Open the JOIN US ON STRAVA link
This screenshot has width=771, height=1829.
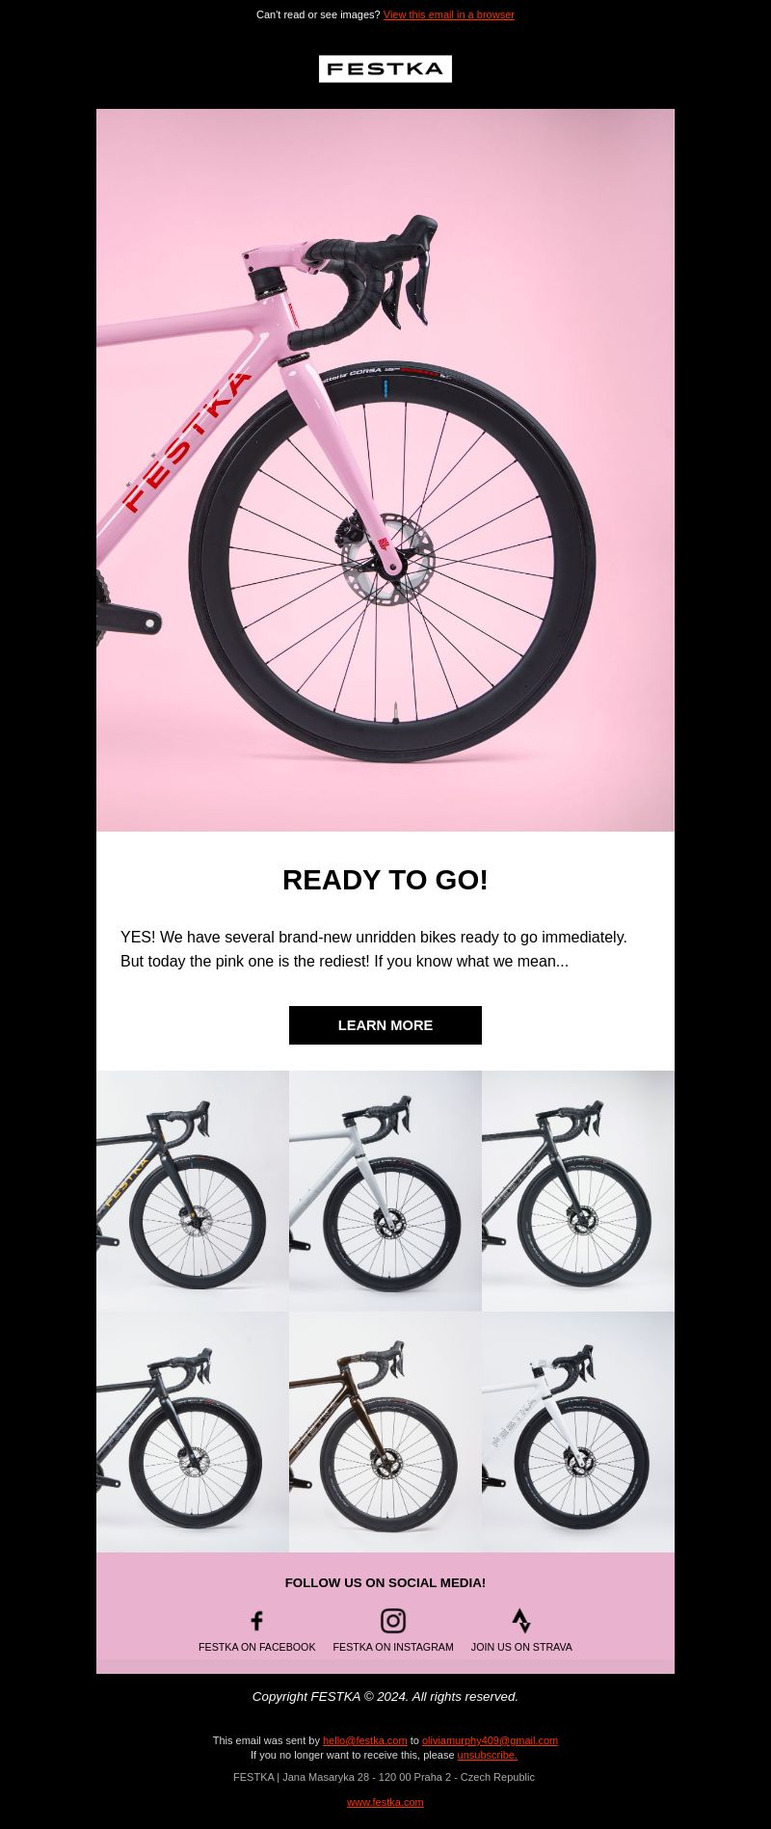(521, 1647)
